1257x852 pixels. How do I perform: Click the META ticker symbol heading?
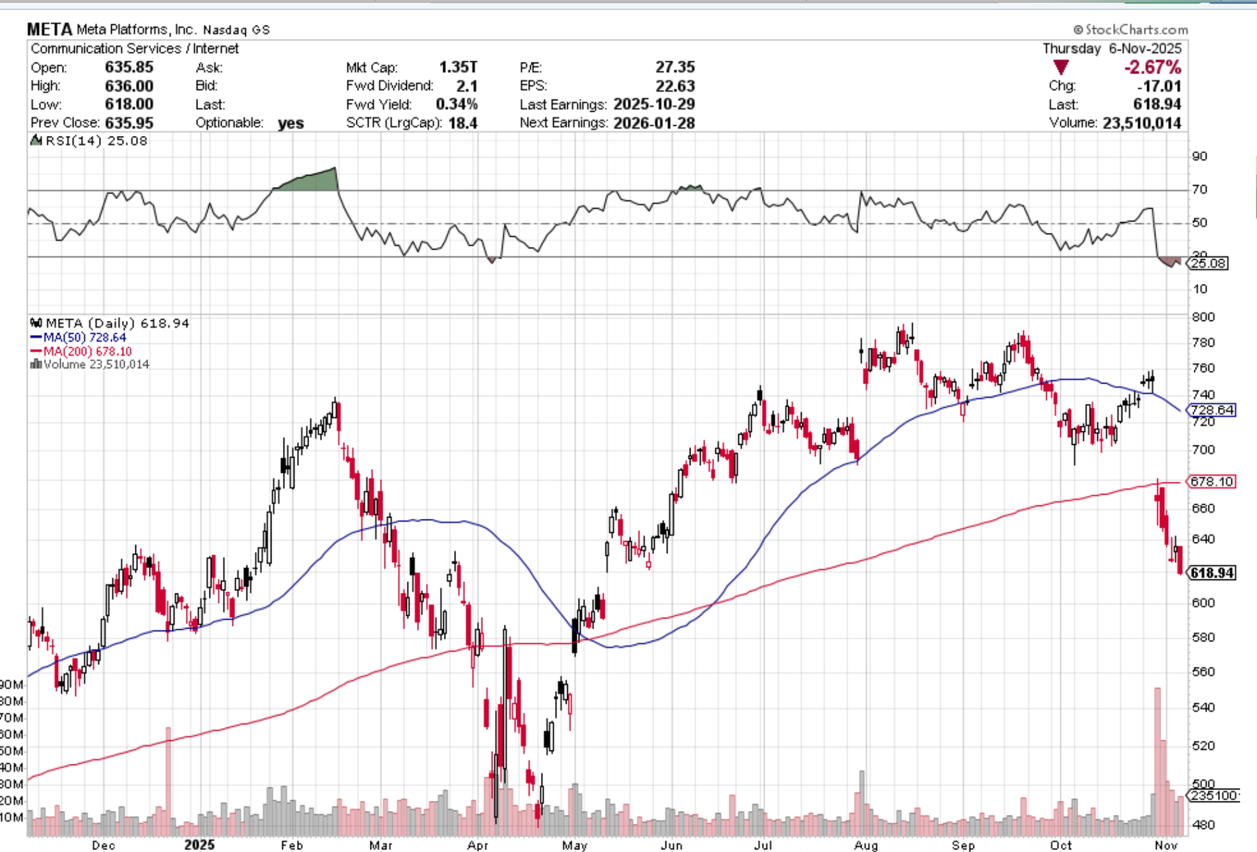pyautogui.click(x=49, y=30)
